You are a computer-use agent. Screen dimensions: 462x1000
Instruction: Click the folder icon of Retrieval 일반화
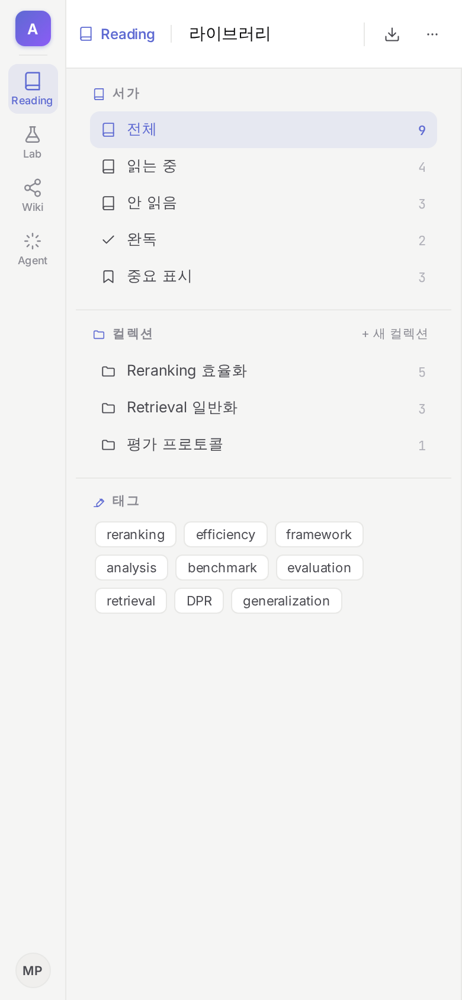point(108,408)
